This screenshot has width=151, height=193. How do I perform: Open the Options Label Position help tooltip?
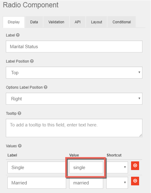46,87
